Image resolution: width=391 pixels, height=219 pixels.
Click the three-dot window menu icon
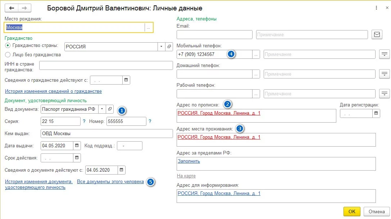[376, 8]
